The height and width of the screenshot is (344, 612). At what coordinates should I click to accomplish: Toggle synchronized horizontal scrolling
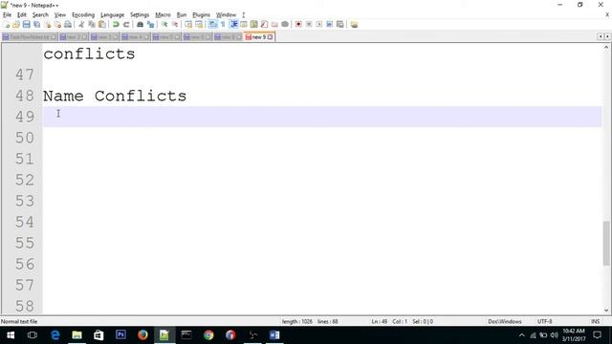point(199,25)
